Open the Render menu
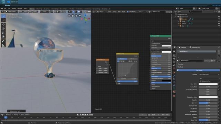The height and width of the screenshot is (124, 221). coord(14,9)
